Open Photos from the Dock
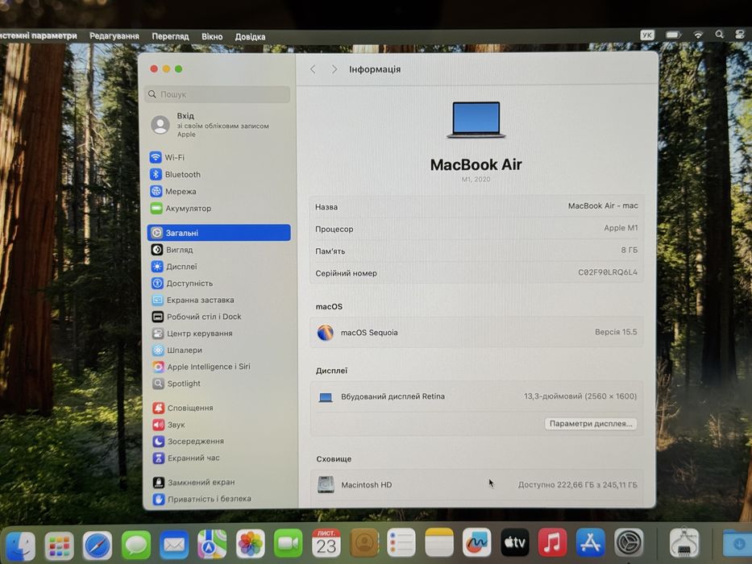The height and width of the screenshot is (564, 752). [250, 544]
